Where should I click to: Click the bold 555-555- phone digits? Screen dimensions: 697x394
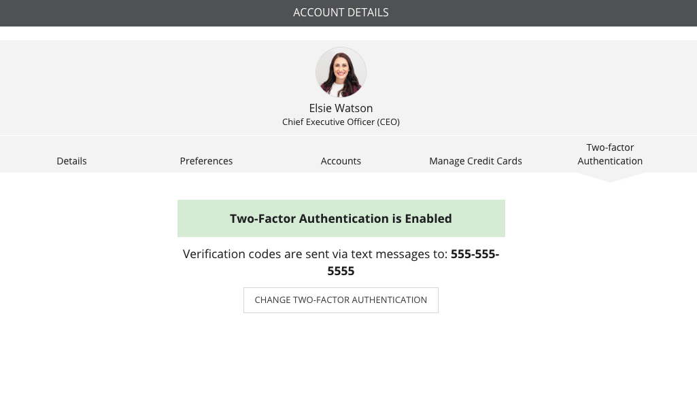pos(475,254)
